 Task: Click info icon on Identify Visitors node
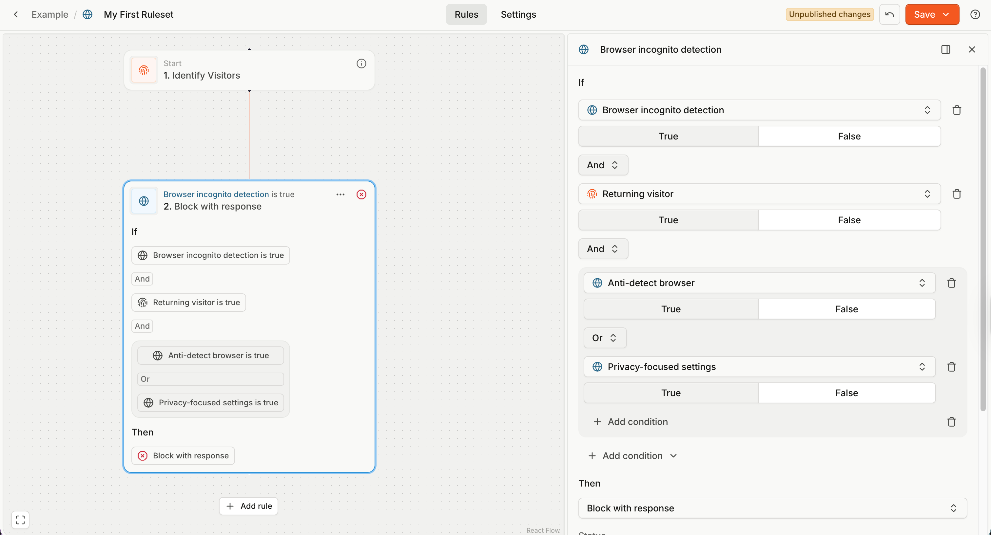[361, 64]
